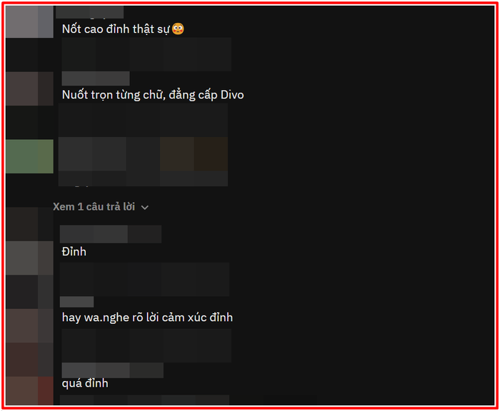The width and height of the screenshot is (500, 411).
Task: Open the blurred username above the comment 'Đỉnh'
Action: tap(110, 234)
